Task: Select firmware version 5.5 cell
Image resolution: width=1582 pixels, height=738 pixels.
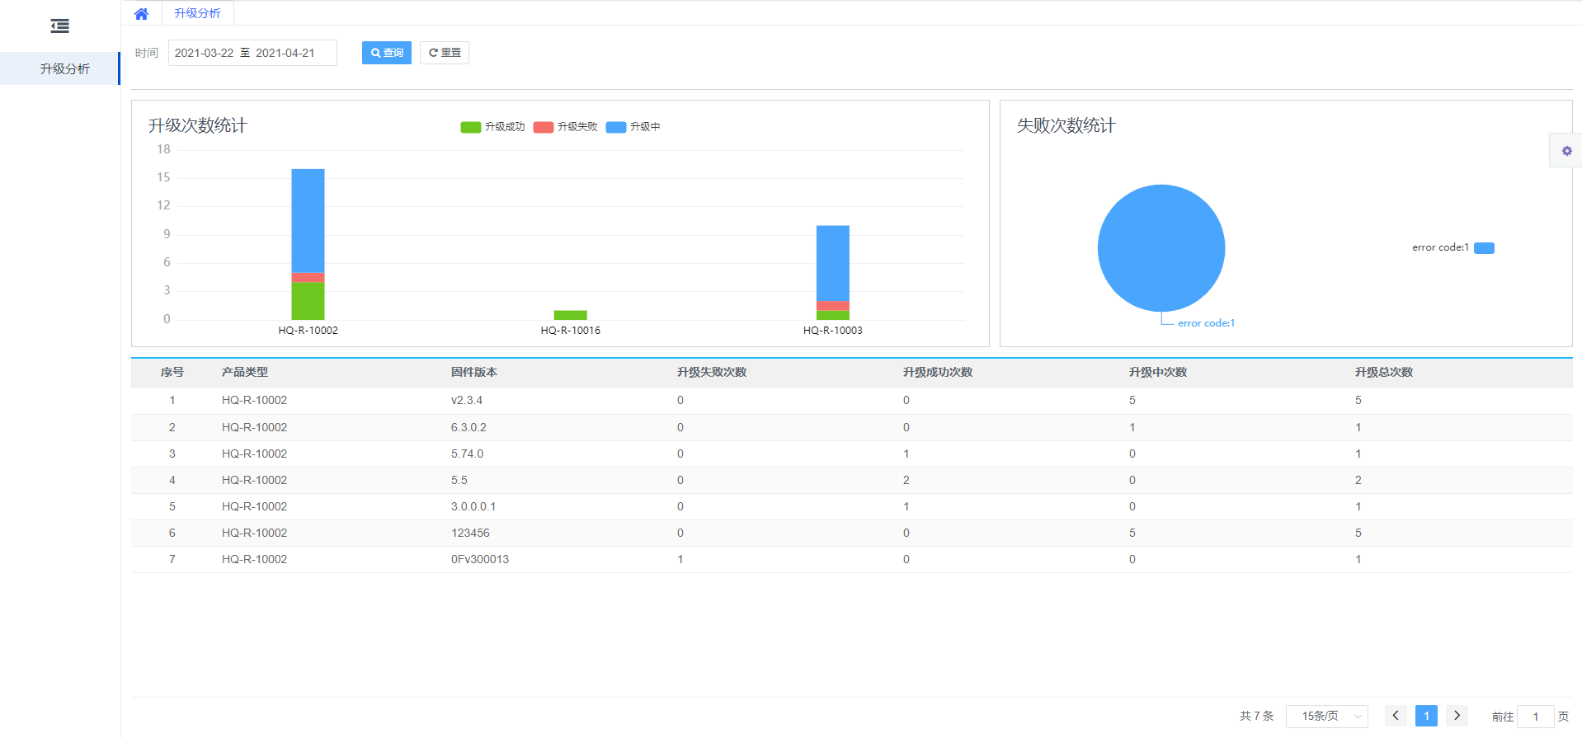Action: (459, 480)
